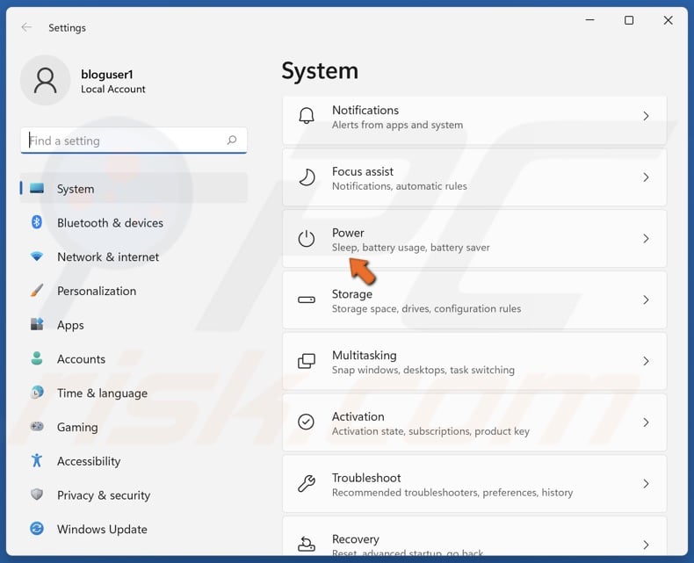Image resolution: width=694 pixels, height=563 pixels.
Task: Click the Gaming controller icon
Action: [x=37, y=426]
